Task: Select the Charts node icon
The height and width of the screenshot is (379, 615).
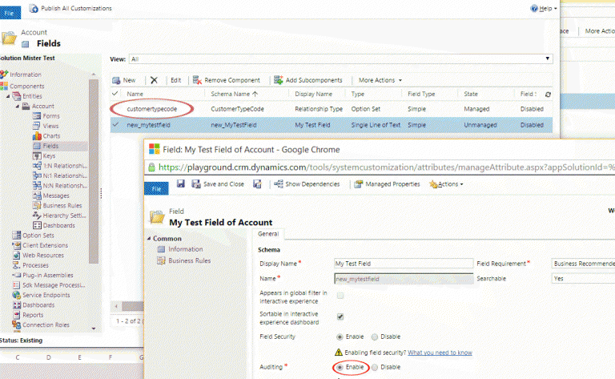Action: point(37,135)
